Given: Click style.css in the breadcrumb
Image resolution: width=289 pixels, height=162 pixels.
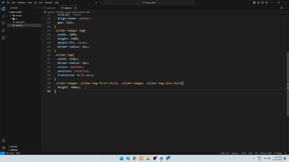Looking at the screenshot, I should coord(50,12).
